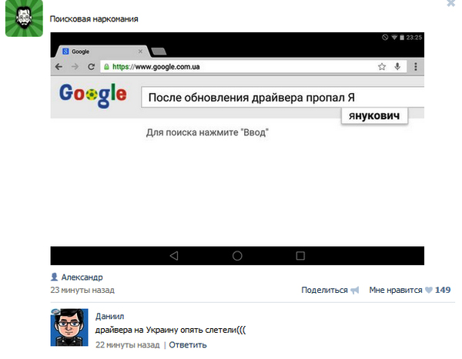Tap the Android home circle
The width and height of the screenshot is (462, 359).
(x=237, y=256)
